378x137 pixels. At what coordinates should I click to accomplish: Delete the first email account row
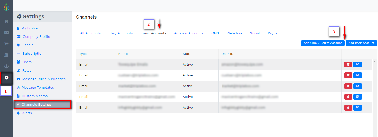(348, 65)
